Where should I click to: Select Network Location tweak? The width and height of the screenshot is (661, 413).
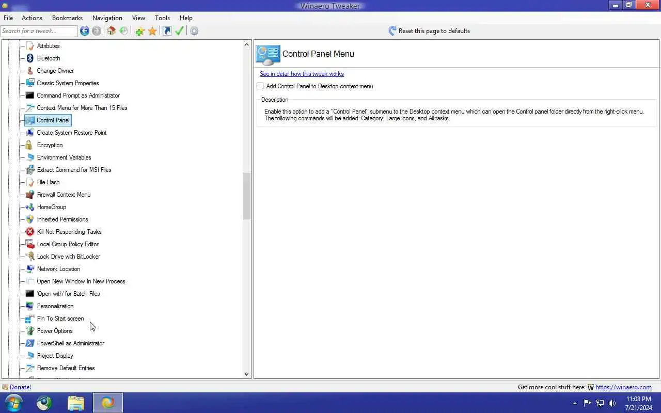(x=58, y=269)
